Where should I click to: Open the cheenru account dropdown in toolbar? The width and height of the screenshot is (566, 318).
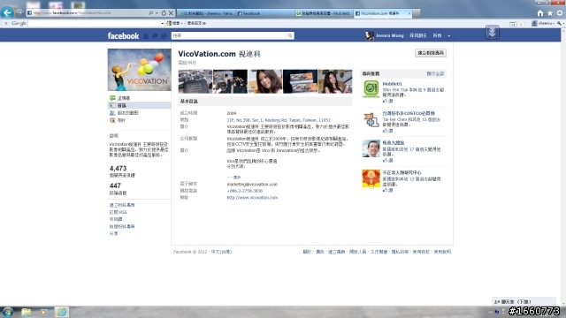pyautogui.click(x=543, y=23)
